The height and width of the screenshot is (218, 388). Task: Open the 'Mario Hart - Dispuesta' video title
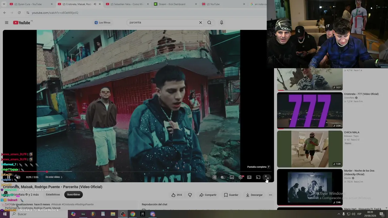click(363, 209)
